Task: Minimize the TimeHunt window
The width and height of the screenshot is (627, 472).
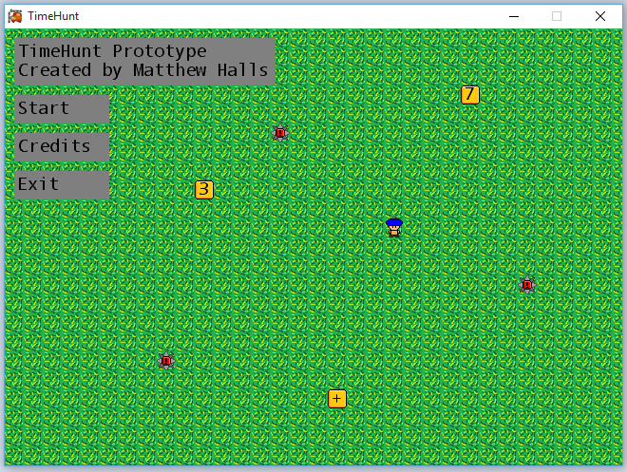Action: click(x=514, y=16)
